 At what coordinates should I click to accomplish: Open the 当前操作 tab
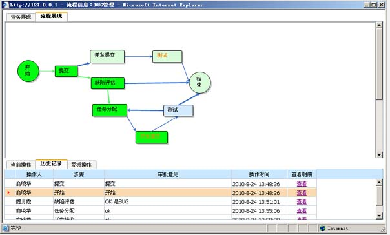pos(21,165)
